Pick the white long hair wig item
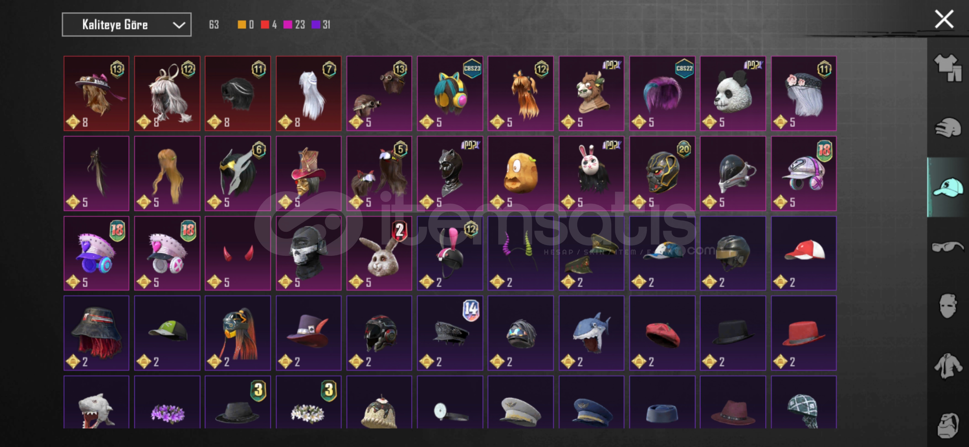This screenshot has height=447, width=969. coord(309,94)
